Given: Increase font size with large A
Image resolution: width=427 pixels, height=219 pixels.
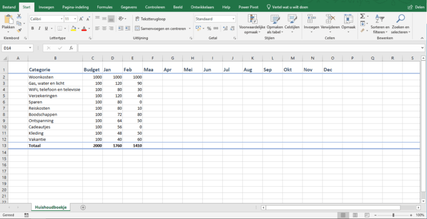Looking at the screenshot, I should tap(81, 19).
